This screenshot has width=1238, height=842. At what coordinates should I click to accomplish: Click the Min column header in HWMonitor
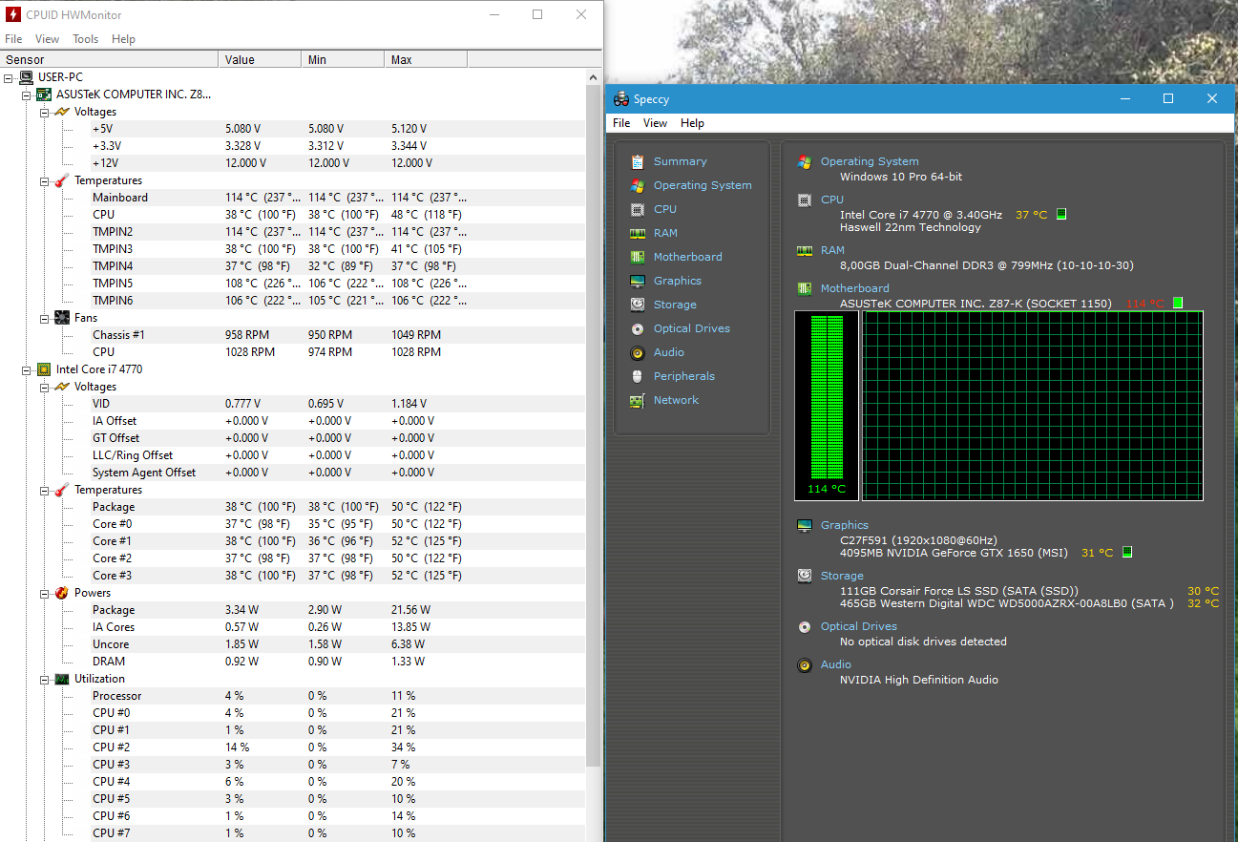click(x=343, y=59)
